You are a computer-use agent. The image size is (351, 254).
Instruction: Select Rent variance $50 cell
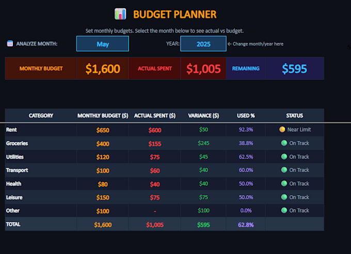[203, 130]
